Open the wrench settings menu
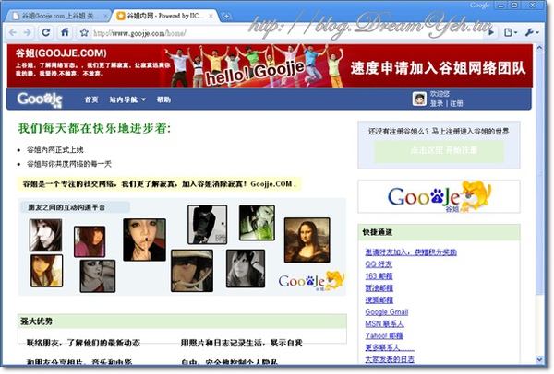Viewport: 554px width, 374px height. coord(532,33)
